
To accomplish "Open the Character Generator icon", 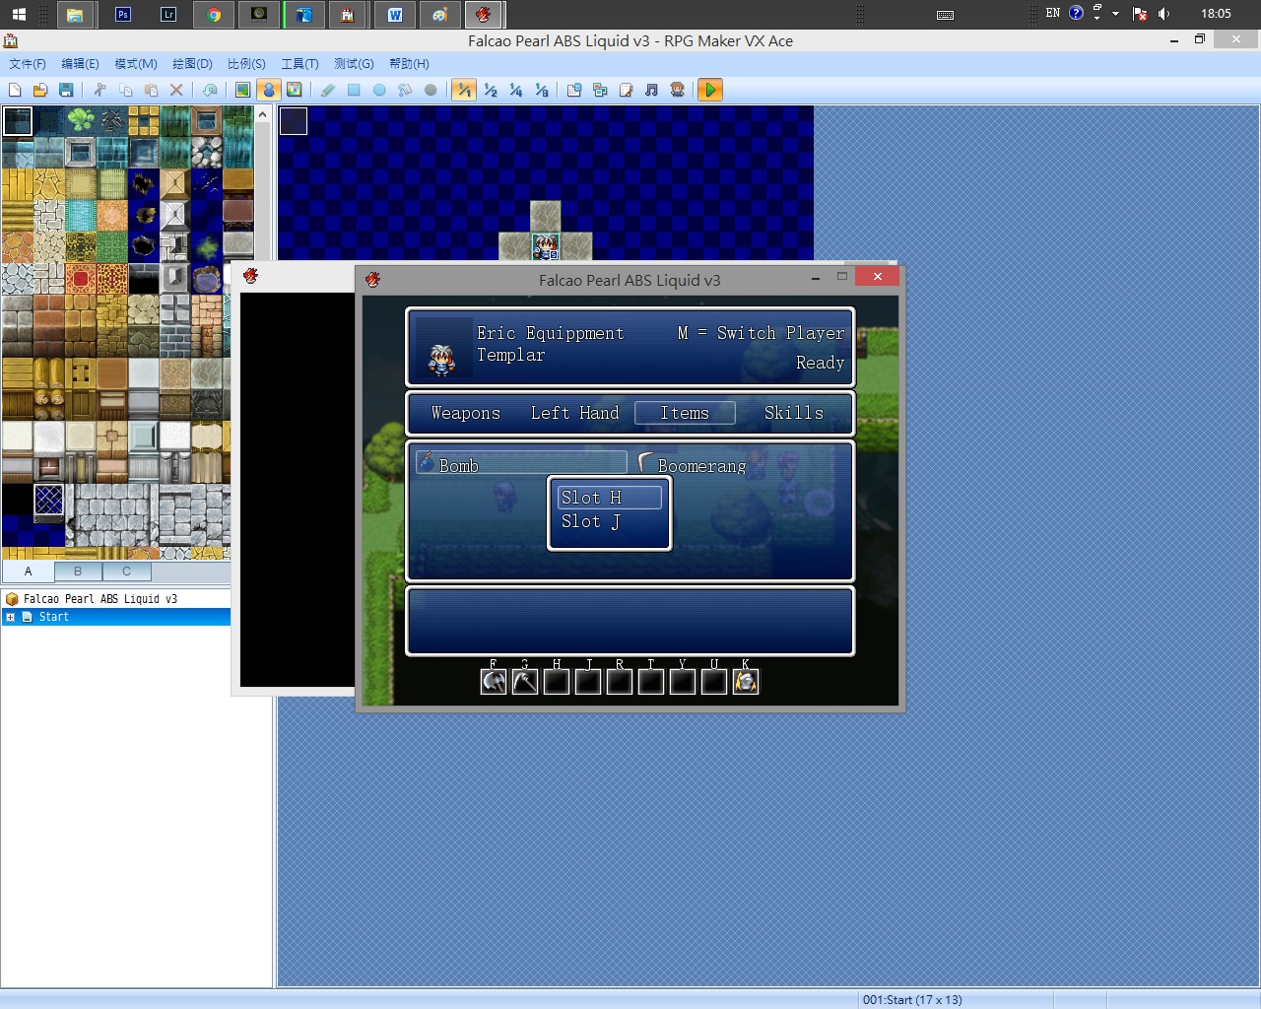I will coord(677,90).
